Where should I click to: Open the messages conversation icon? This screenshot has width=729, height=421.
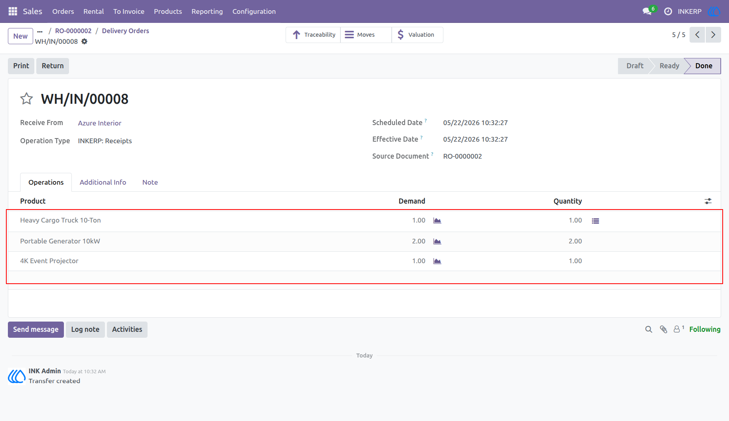click(647, 11)
